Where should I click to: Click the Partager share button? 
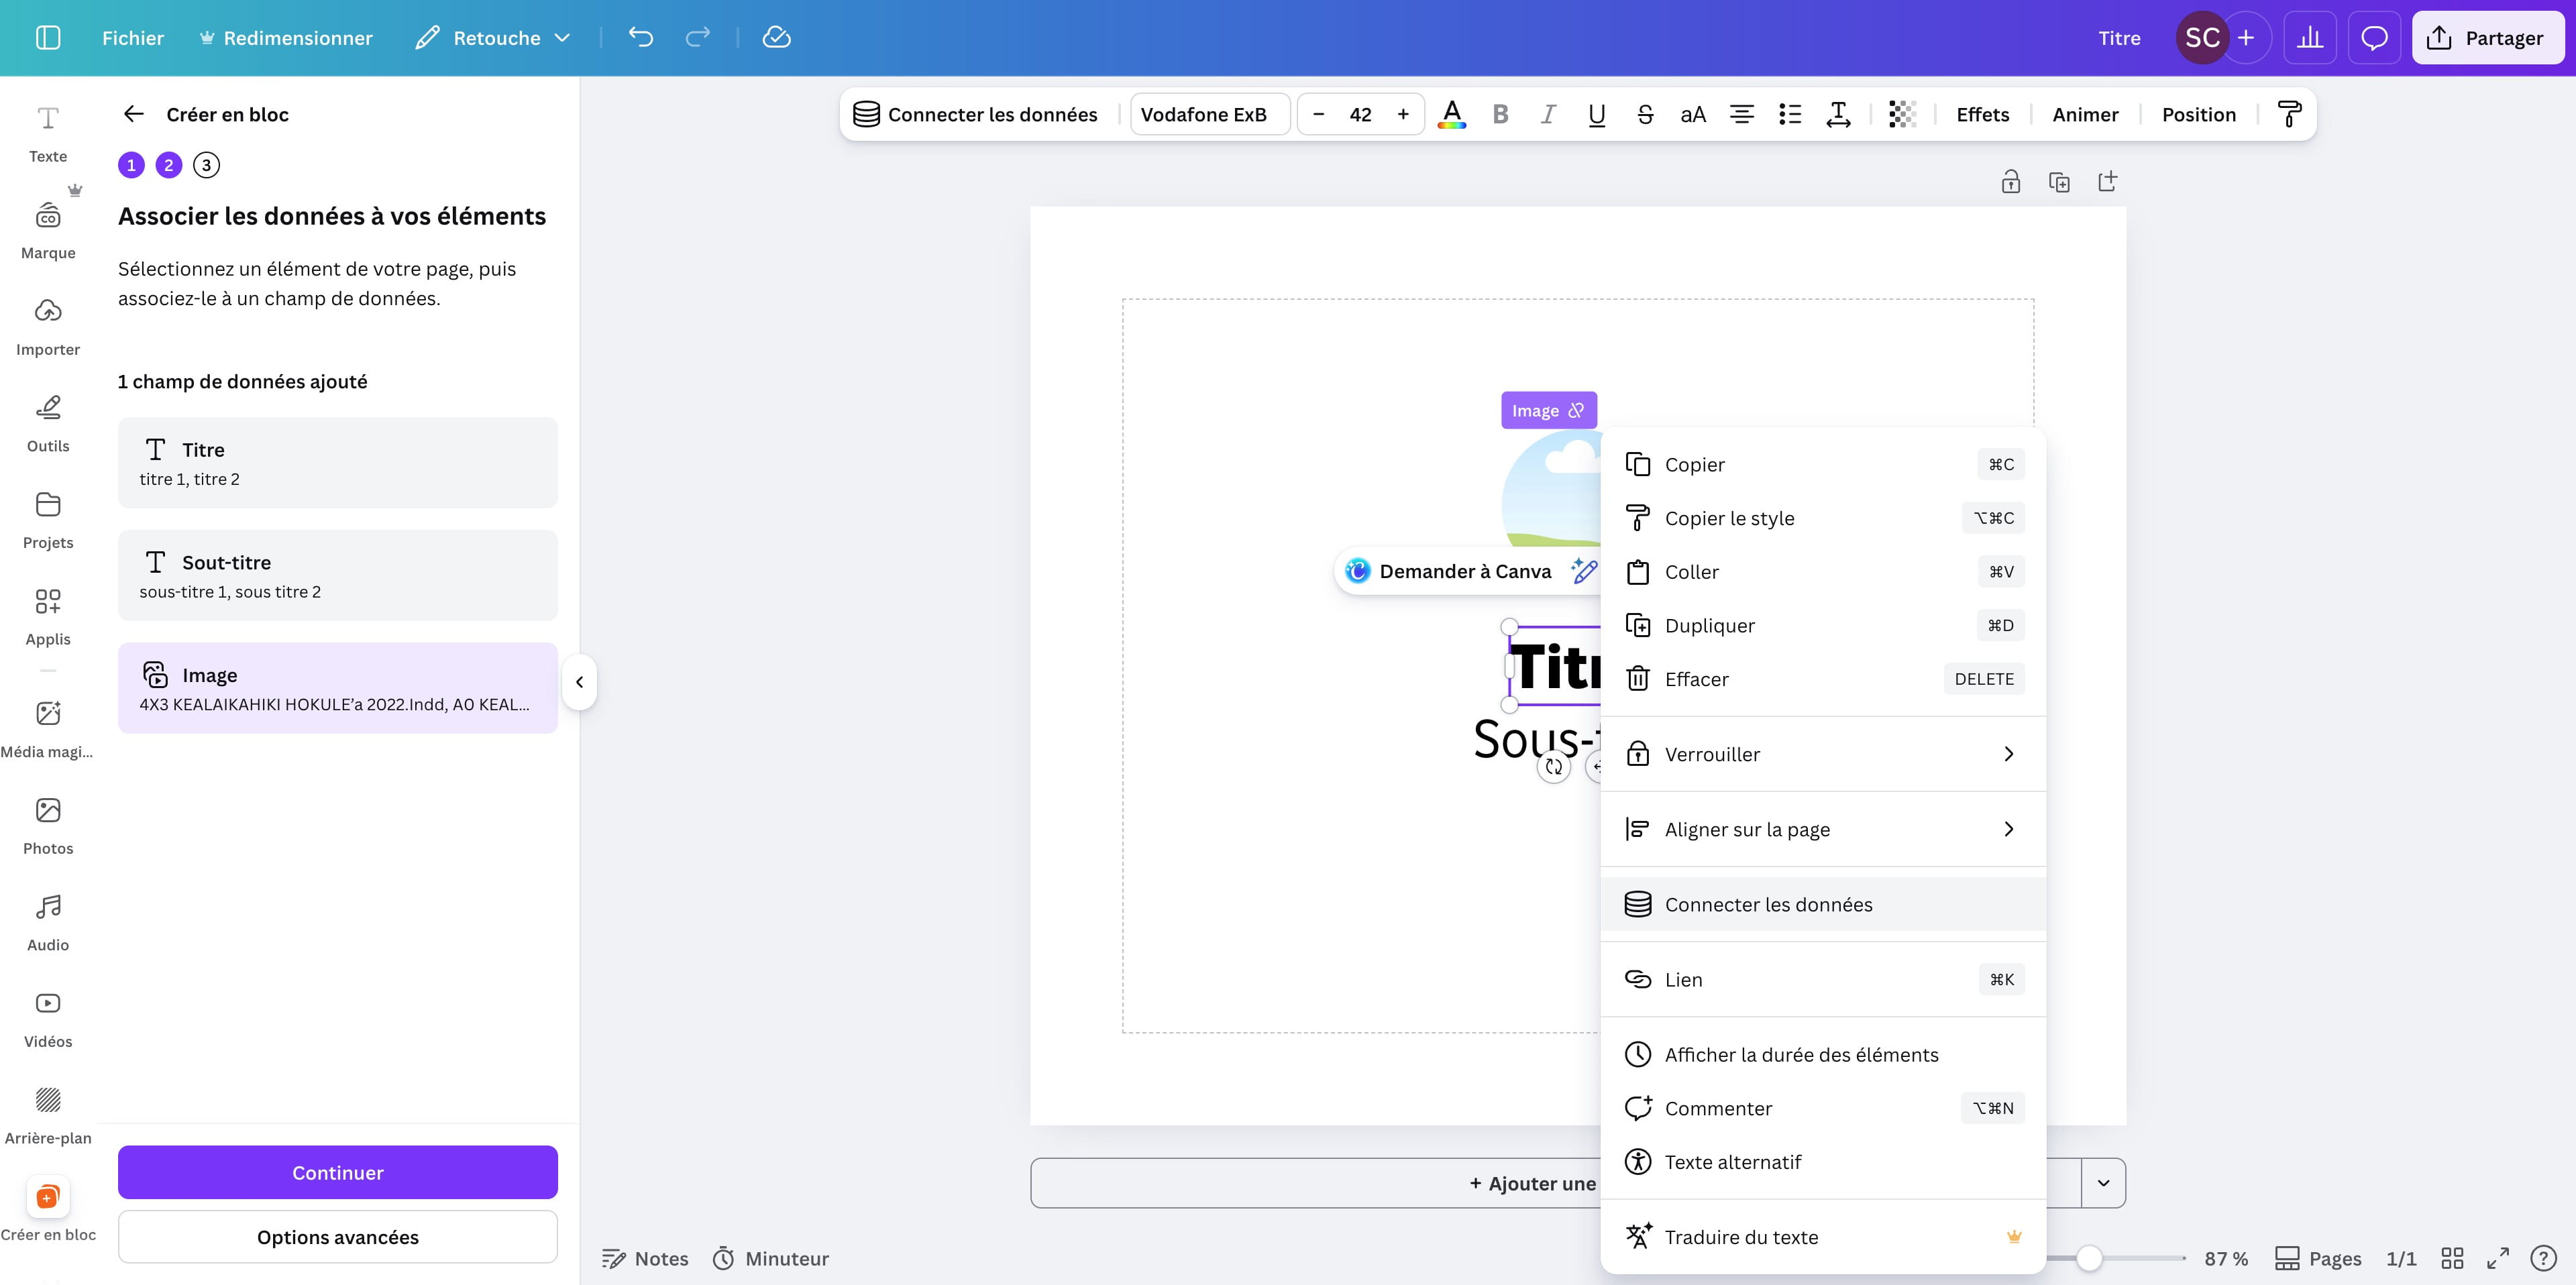(2487, 38)
